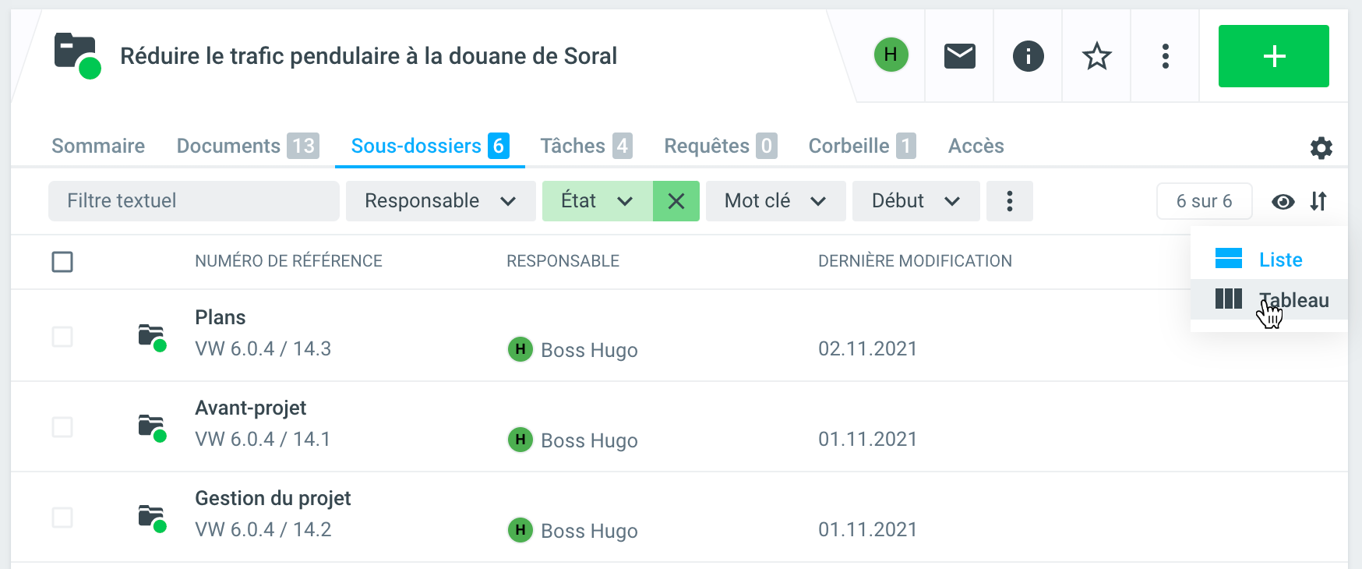Toggle the select-all checkbox in header
The width and height of the screenshot is (1362, 569).
tap(62, 262)
